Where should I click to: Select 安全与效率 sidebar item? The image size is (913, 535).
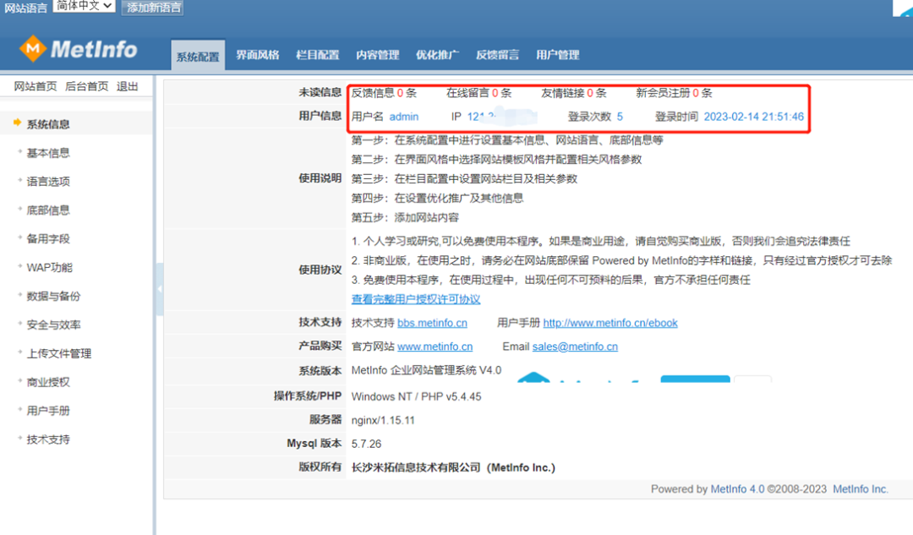coord(53,325)
